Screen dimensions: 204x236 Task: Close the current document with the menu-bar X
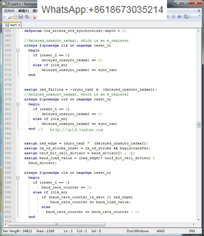click(199, 11)
